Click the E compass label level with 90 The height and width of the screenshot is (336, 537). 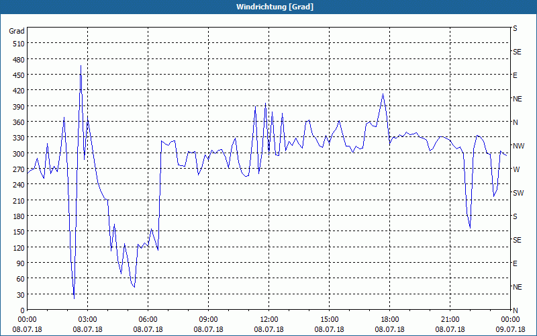(515, 263)
